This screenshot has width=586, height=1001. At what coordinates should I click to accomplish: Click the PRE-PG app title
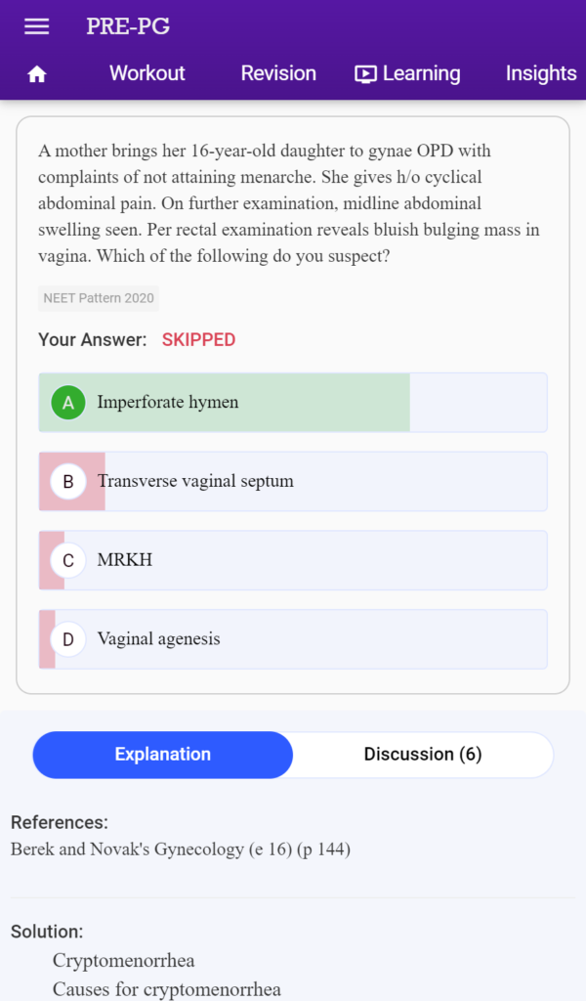(x=128, y=26)
